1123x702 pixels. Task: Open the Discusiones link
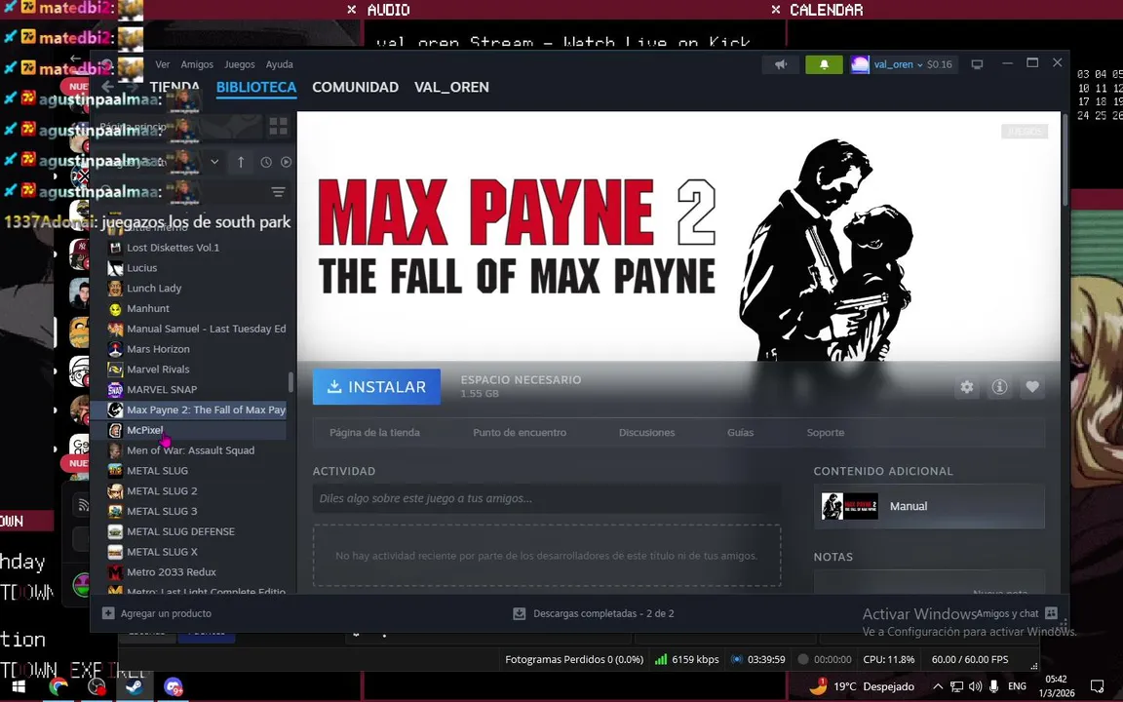tap(646, 433)
